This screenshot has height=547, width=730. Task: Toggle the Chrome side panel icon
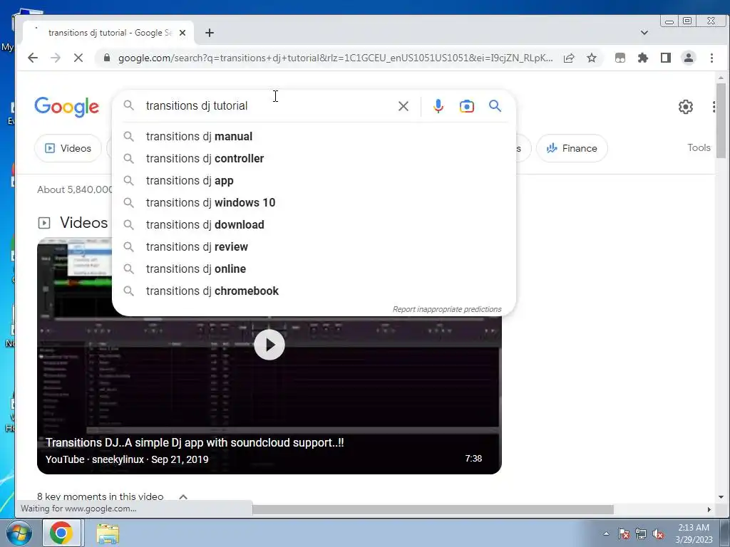coord(666,58)
